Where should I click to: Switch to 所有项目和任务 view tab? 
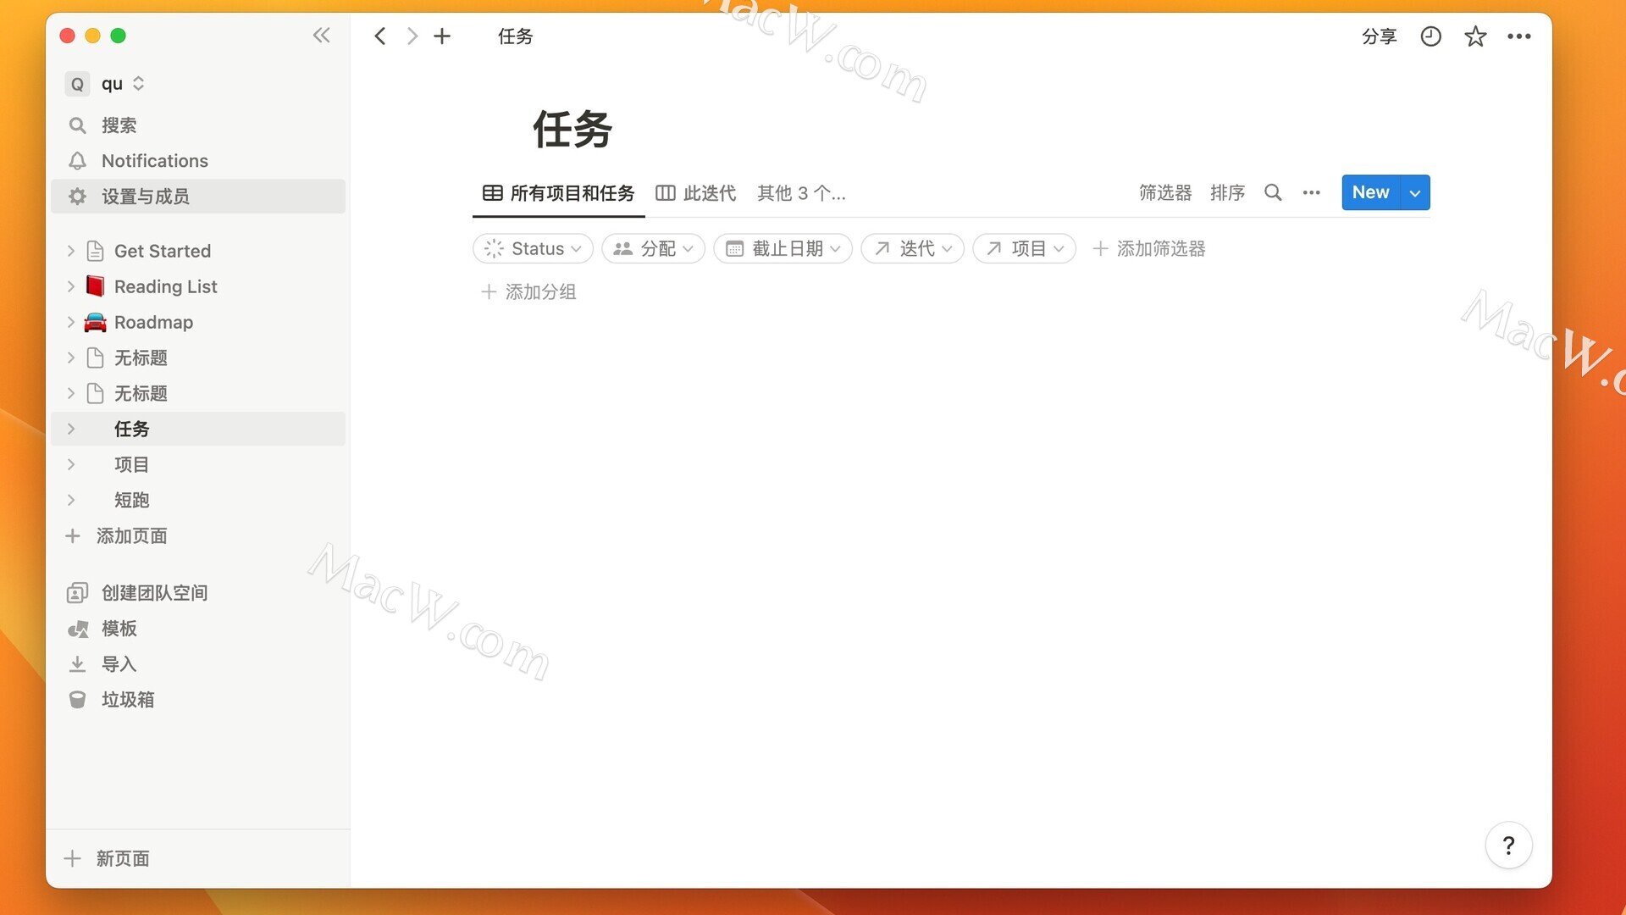tap(558, 193)
